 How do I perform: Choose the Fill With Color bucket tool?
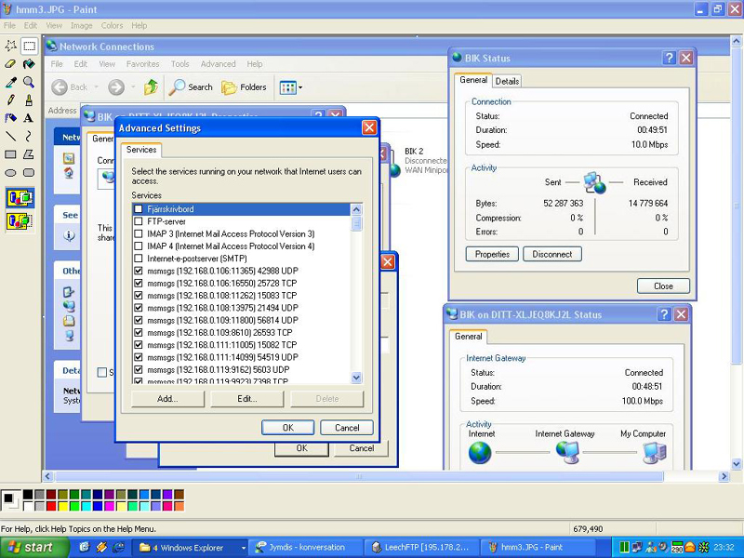click(x=30, y=64)
